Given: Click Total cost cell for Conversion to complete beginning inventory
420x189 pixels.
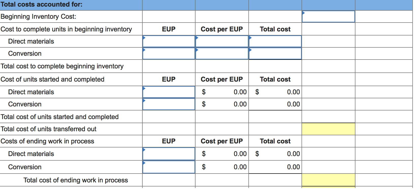Looking at the screenshot, I should click(275, 53).
